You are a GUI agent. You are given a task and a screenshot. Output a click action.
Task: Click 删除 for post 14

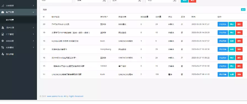[239, 74]
